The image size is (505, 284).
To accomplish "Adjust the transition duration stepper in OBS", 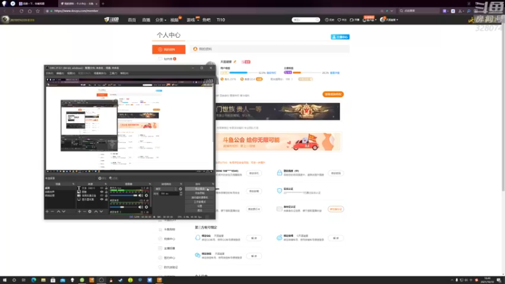I will [181, 194].
